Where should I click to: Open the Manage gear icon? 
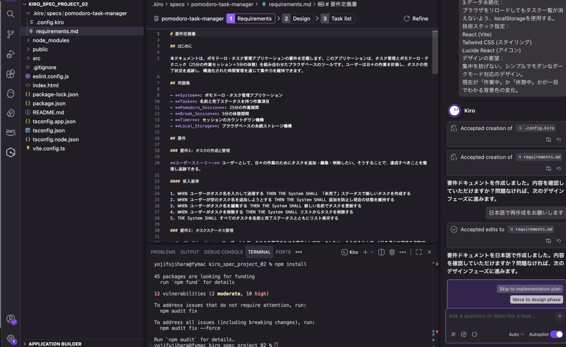pyautogui.click(x=10, y=339)
